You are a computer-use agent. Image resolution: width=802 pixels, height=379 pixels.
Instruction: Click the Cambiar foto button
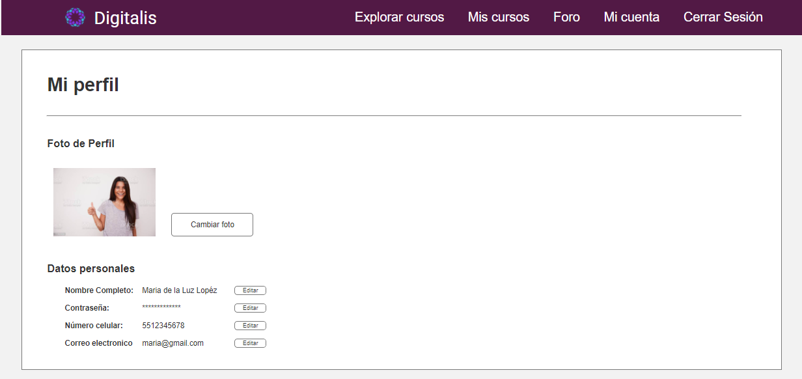click(212, 225)
